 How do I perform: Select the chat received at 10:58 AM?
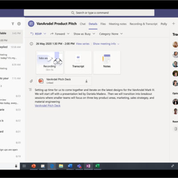12,52
